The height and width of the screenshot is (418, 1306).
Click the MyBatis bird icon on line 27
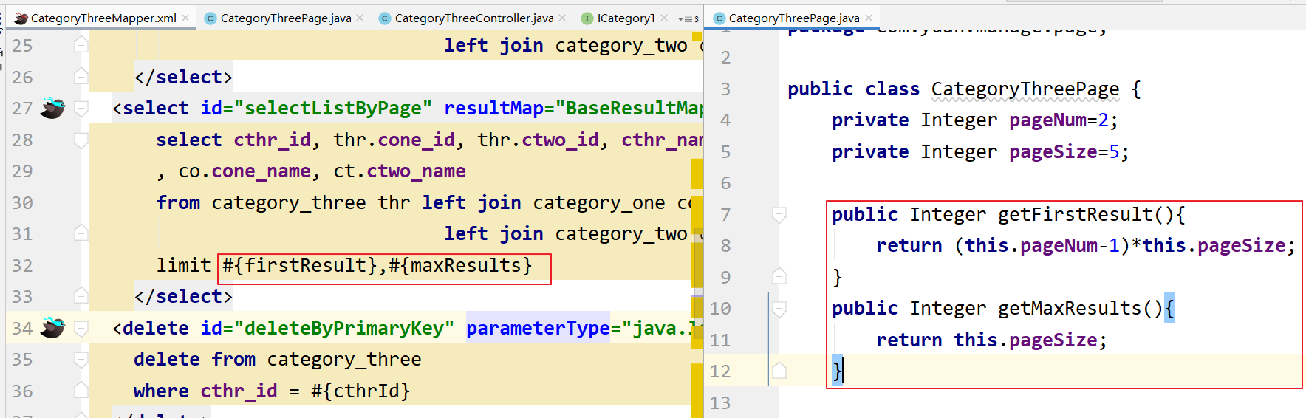click(x=52, y=108)
